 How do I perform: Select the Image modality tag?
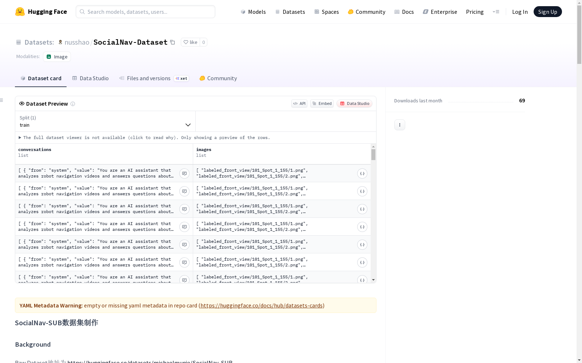pos(57,57)
